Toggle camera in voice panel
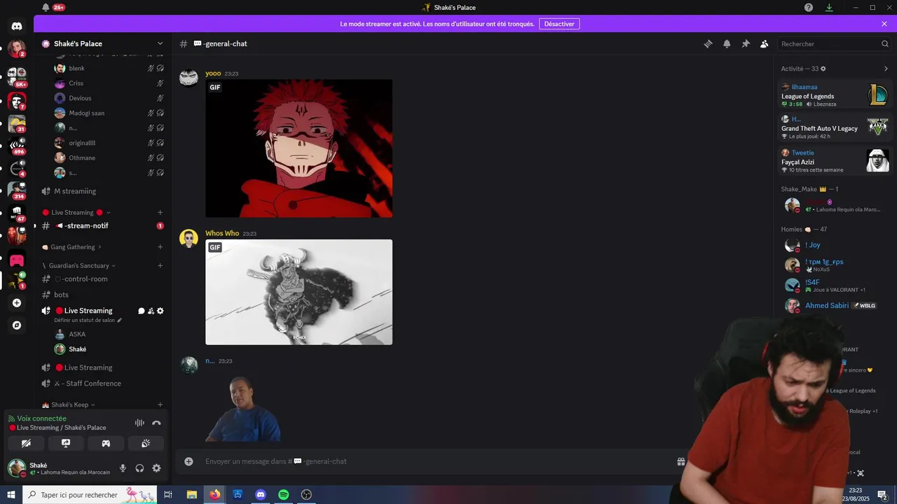This screenshot has height=504, width=897. point(26,443)
